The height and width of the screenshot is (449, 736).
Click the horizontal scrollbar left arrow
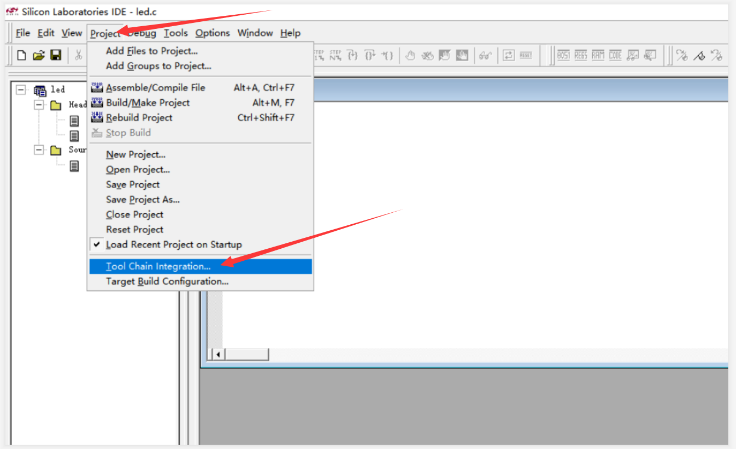pos(217,354)
